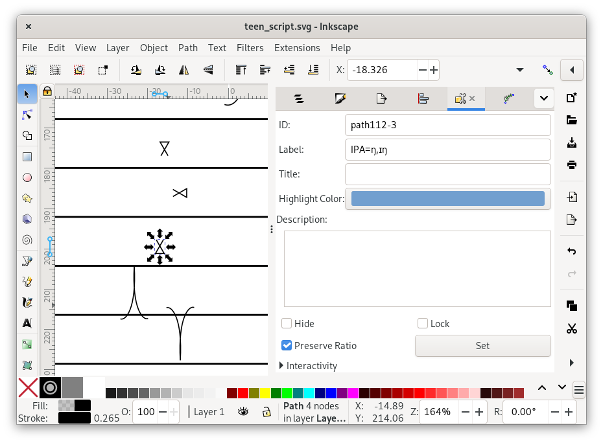Viewport: 603px width, 443px height.
Task: Select the 3D box tool
Action: click(x=27, y=218)
